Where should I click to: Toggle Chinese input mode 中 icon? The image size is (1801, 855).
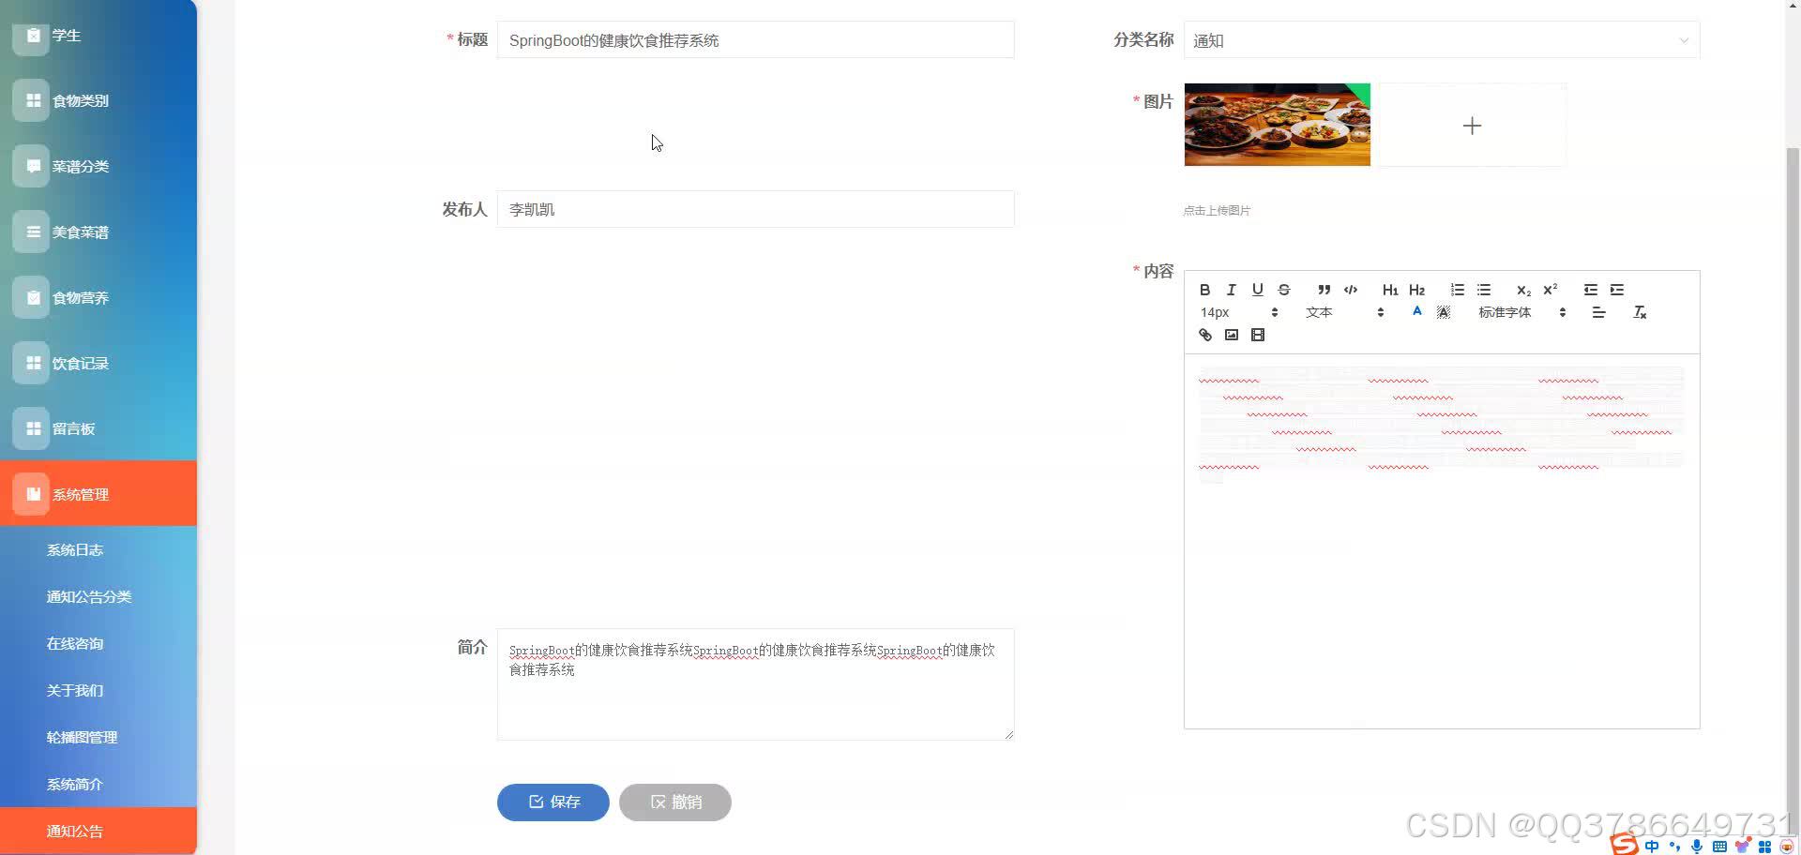pyautogui.click(x=1652, y=847)
